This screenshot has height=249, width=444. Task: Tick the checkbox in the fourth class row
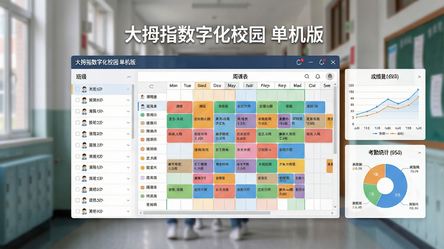(77, 122)
